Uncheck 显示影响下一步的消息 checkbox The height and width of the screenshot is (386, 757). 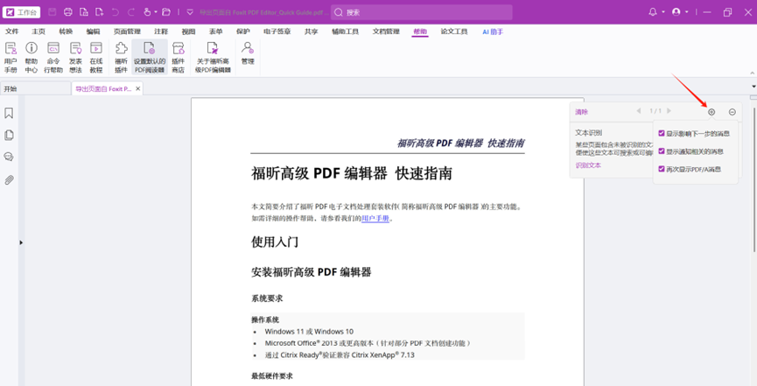(x=662, y=133)
